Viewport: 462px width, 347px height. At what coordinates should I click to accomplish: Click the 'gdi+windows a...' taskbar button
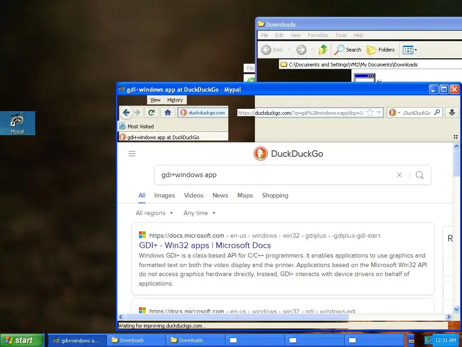(x=77, y=341)
